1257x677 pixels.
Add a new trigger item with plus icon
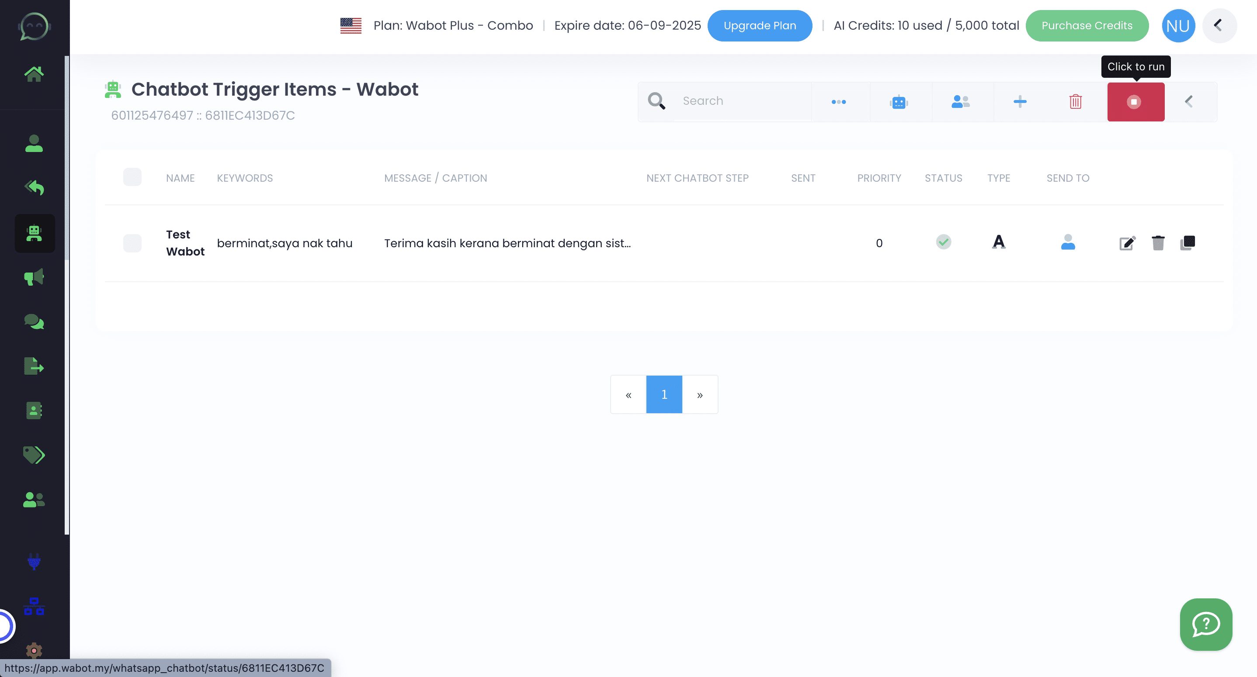[1020, 101]
